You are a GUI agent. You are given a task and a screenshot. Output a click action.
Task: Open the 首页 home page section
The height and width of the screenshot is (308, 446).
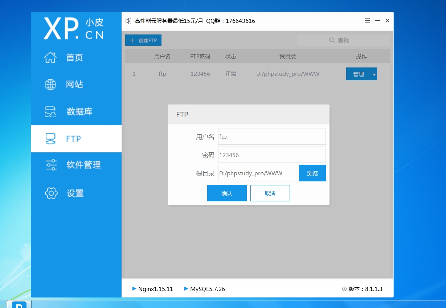click(x=76, y=57)
